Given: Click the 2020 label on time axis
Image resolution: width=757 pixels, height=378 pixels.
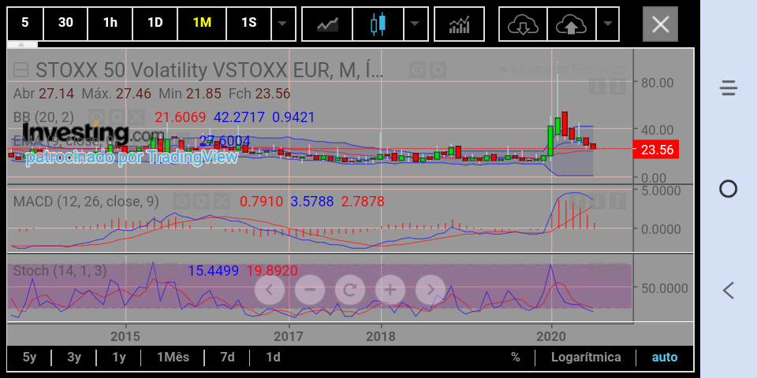Looking at the screenshot, I should (x=551, y=335).
